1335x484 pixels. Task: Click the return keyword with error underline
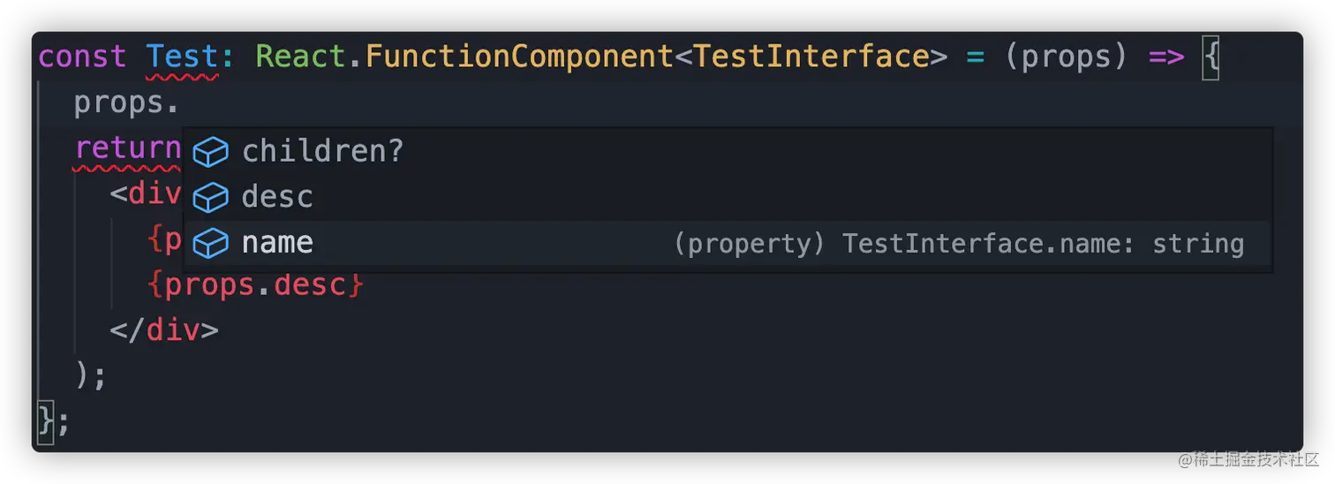[127, 148]
